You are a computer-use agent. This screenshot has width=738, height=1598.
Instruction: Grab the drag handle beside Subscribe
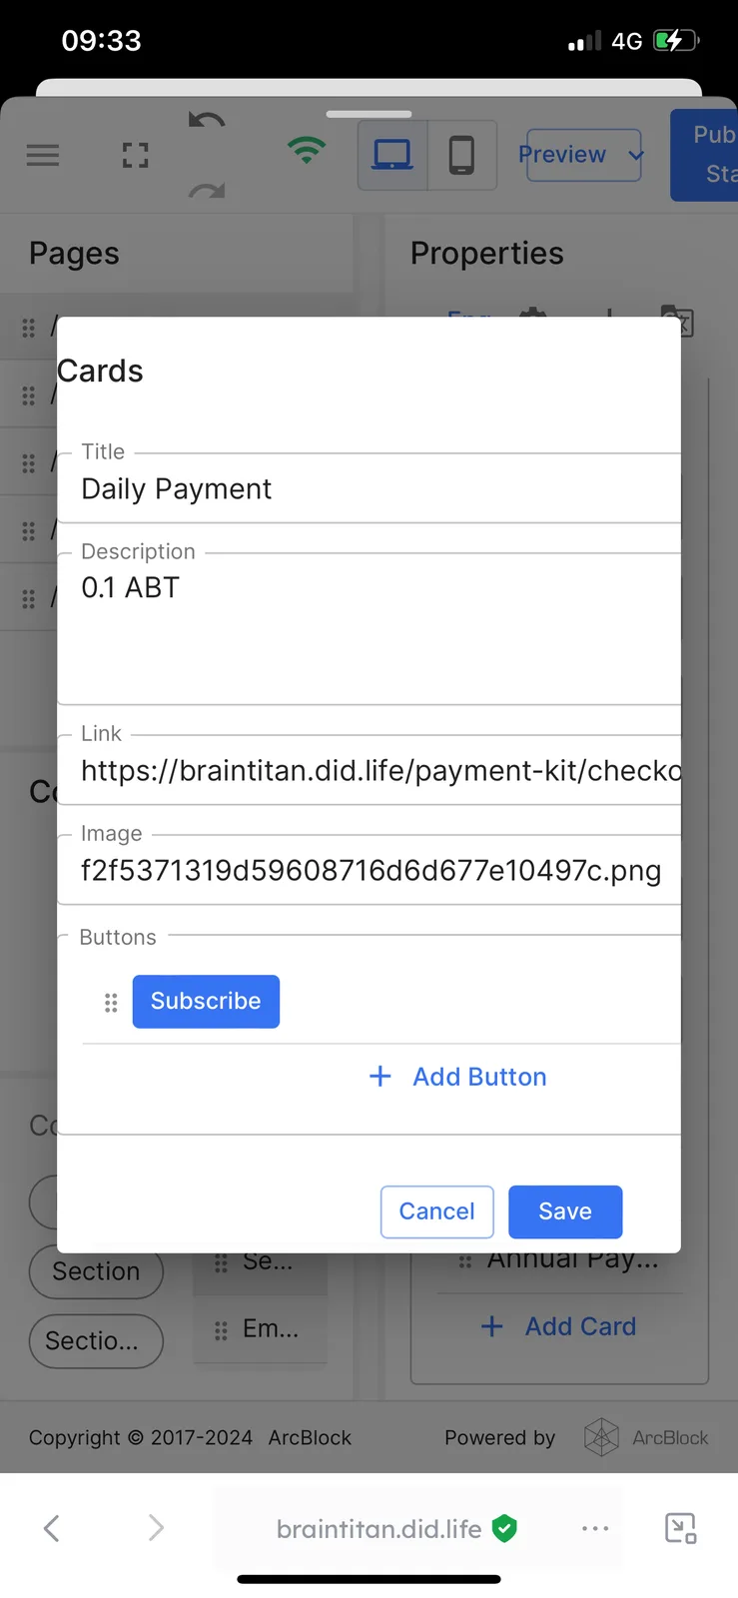111,1003
